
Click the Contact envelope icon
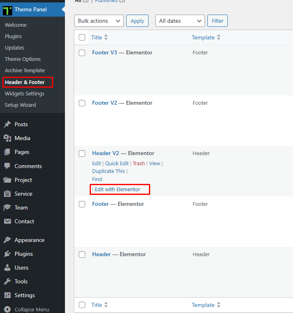(7, 221)
